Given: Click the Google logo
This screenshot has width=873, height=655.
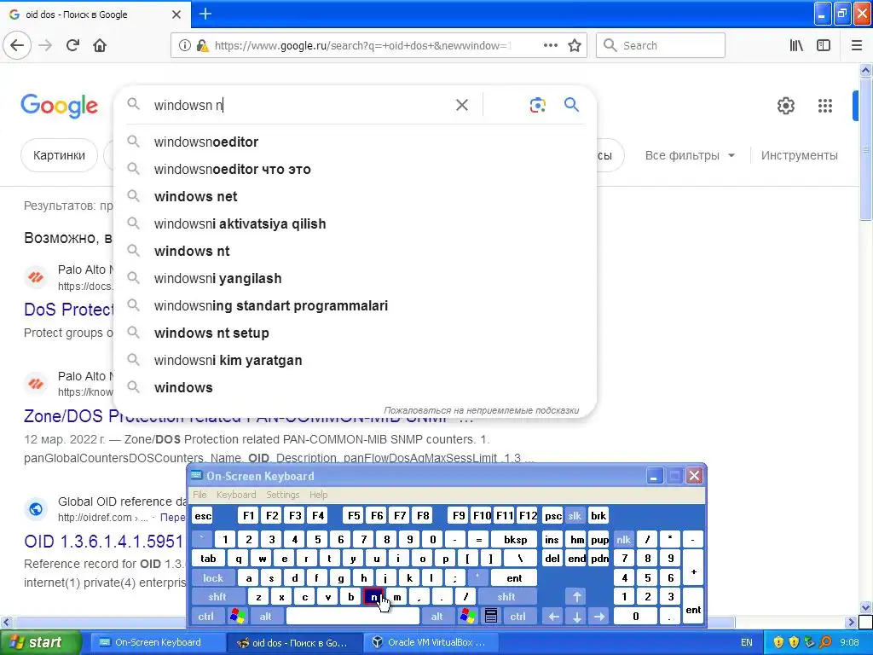Looking at the screenshot, I should [59, 106].
